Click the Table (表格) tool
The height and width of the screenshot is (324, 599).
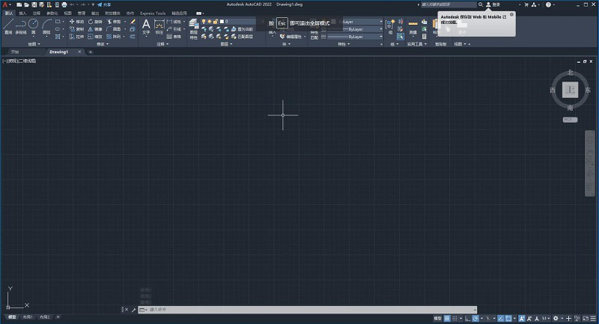(174, 37)
